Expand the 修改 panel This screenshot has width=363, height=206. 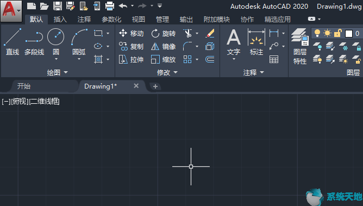167,72
